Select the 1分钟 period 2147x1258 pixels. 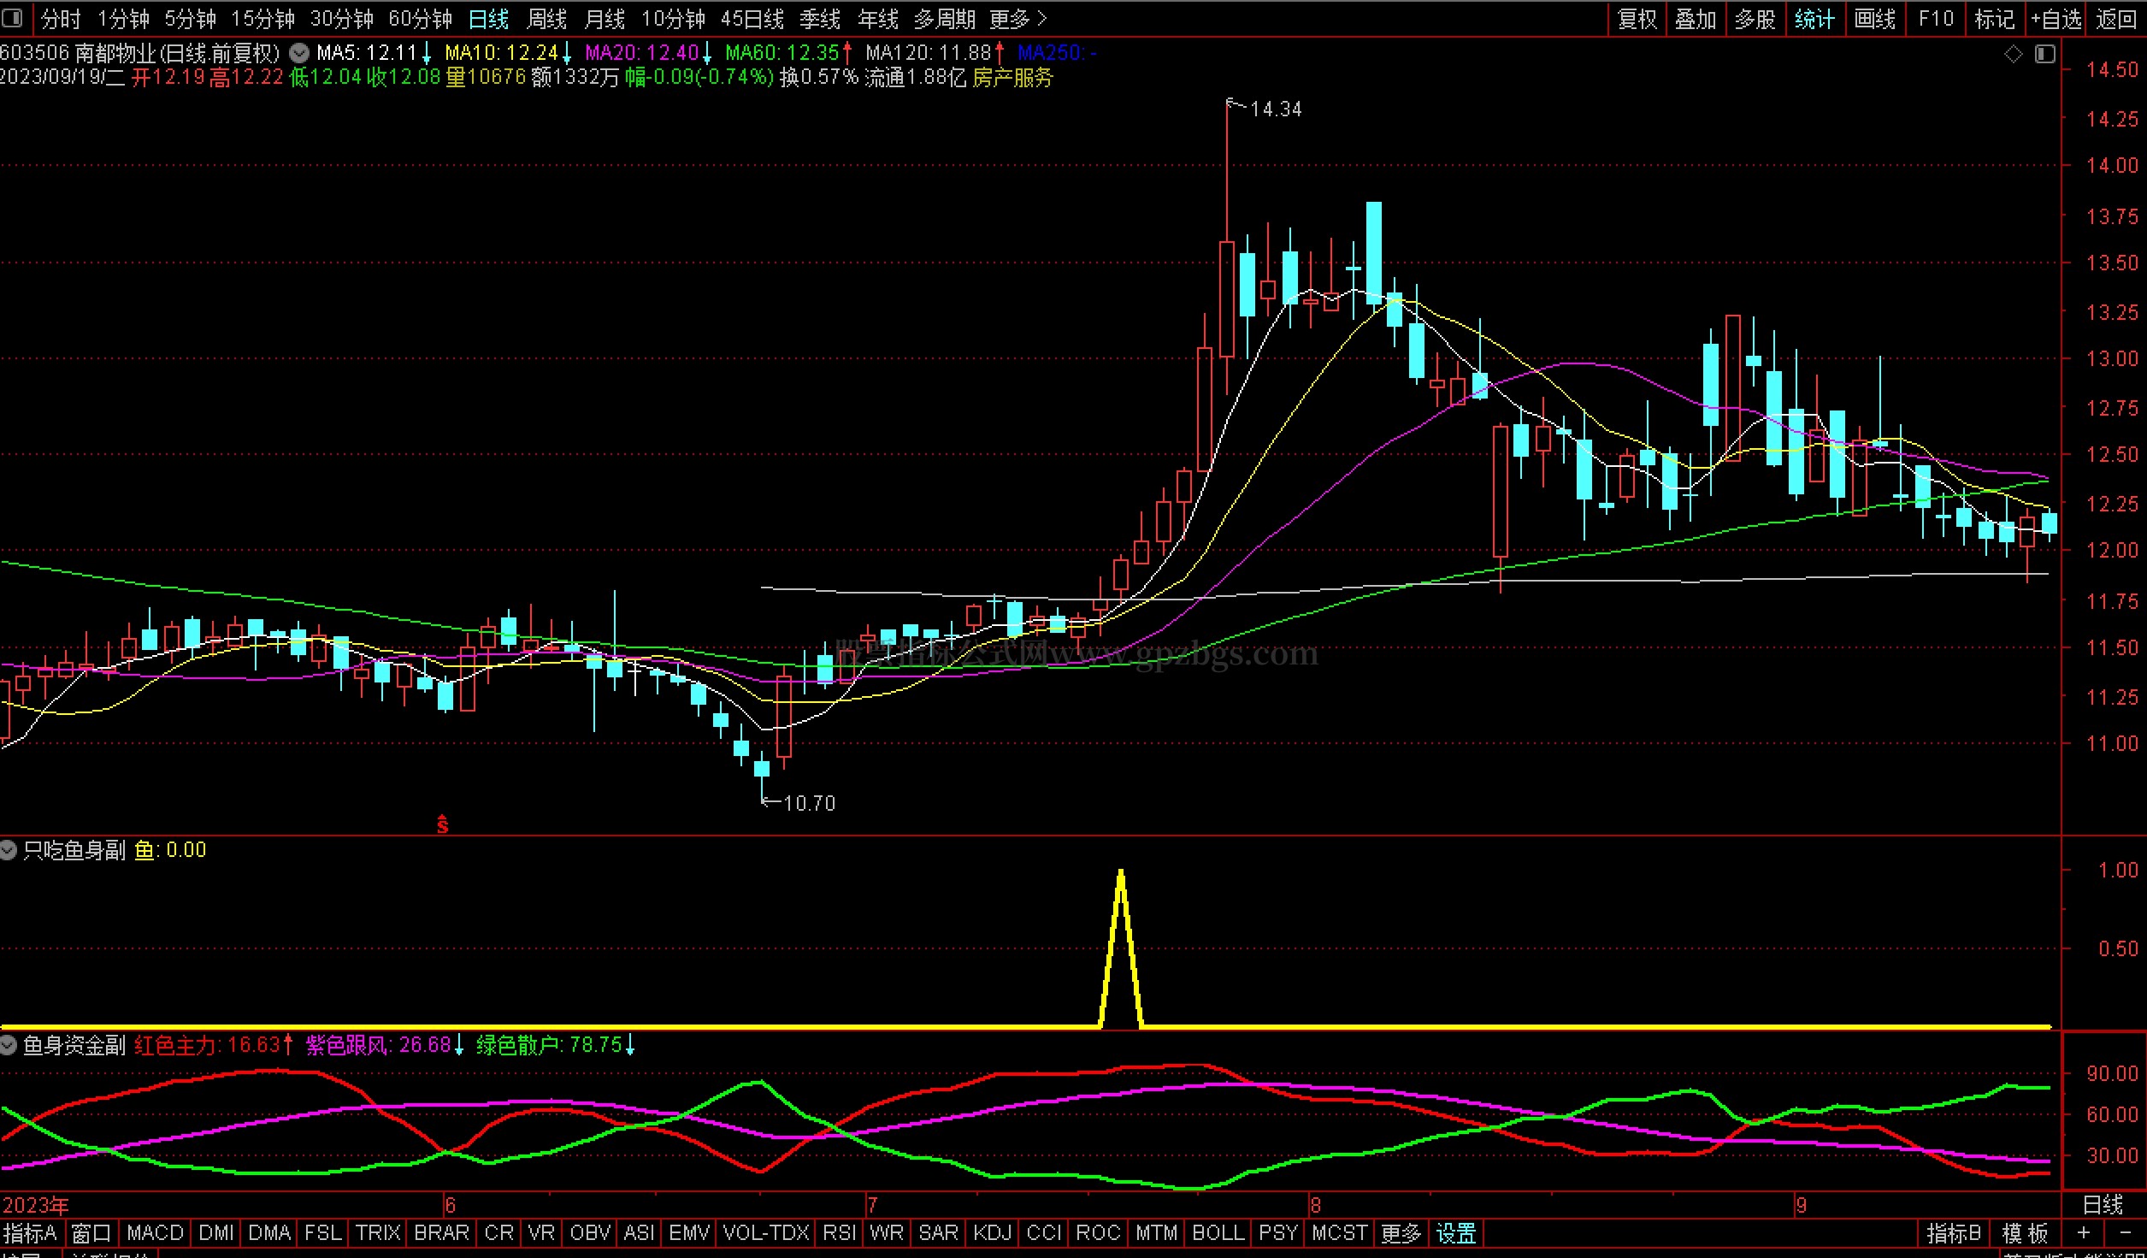(123, 19)
